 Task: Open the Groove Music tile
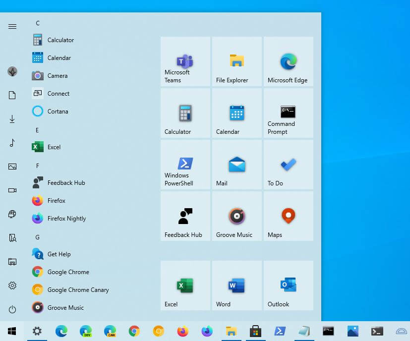click(236, 216)
